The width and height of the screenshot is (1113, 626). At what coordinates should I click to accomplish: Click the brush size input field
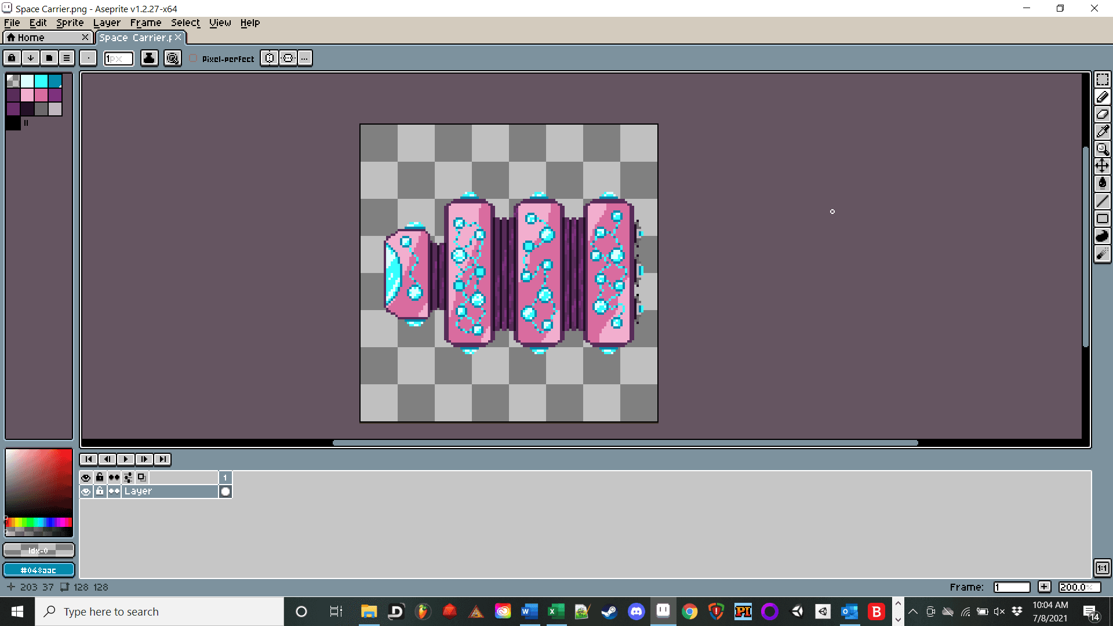pyautogui.click(x=118, y=59)
